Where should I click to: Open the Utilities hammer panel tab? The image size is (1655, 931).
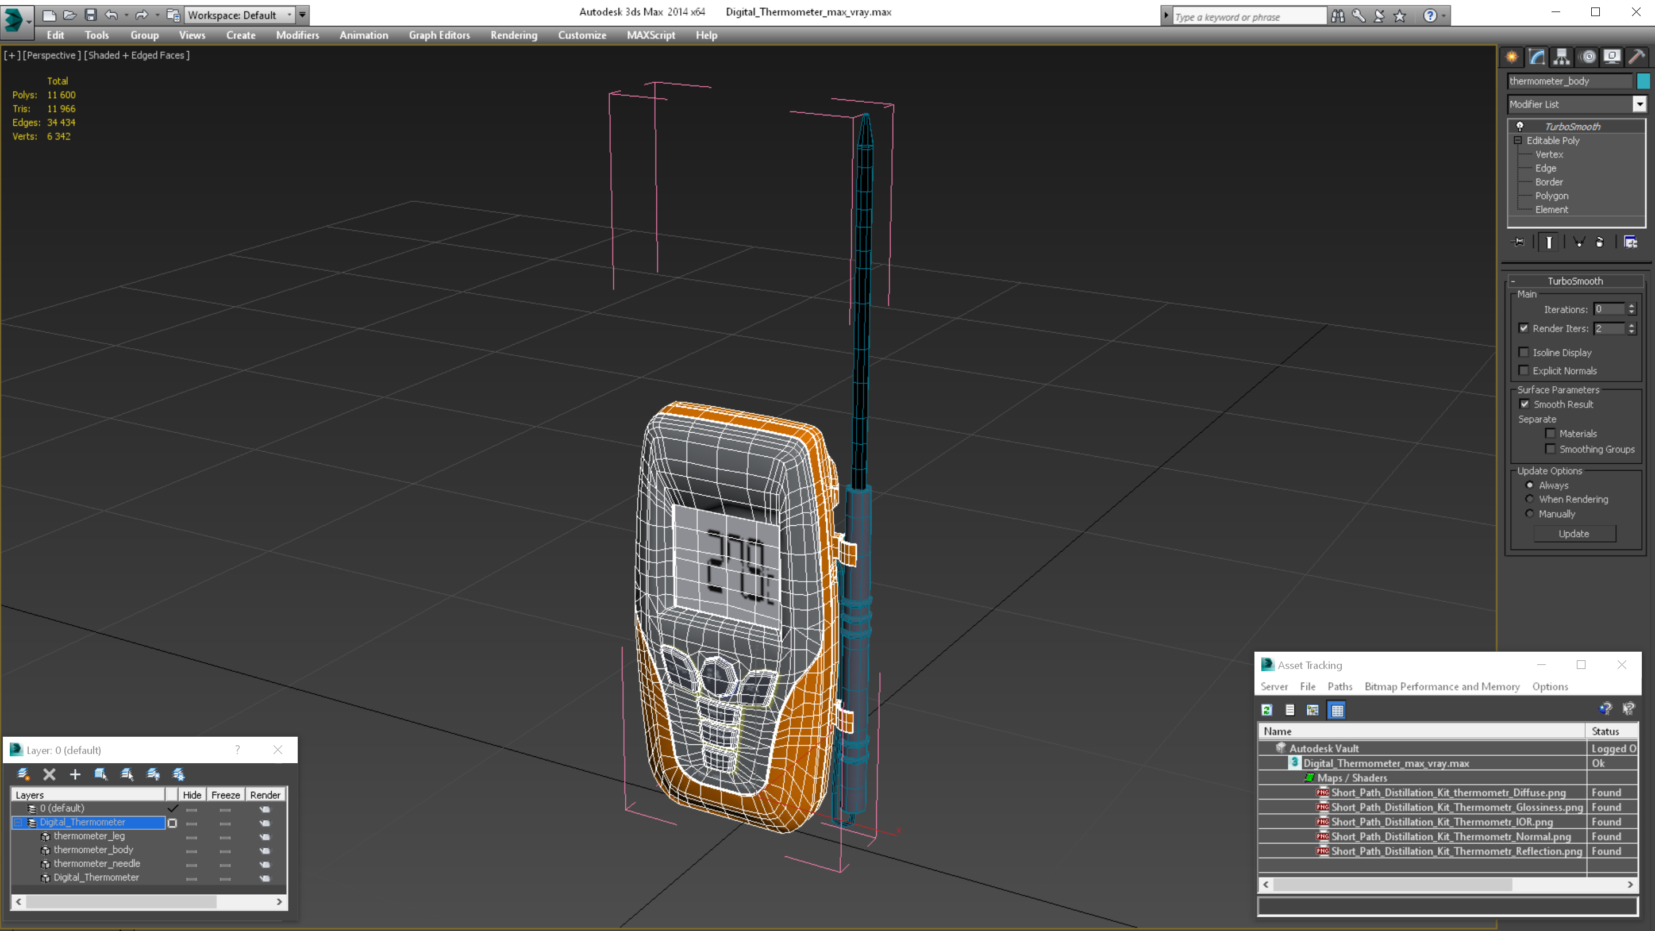point(1637,57)
